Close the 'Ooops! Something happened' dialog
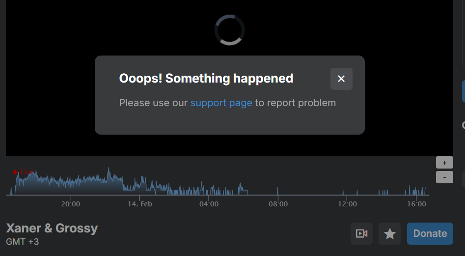This screenshot has width=465, height=256. 341,79
